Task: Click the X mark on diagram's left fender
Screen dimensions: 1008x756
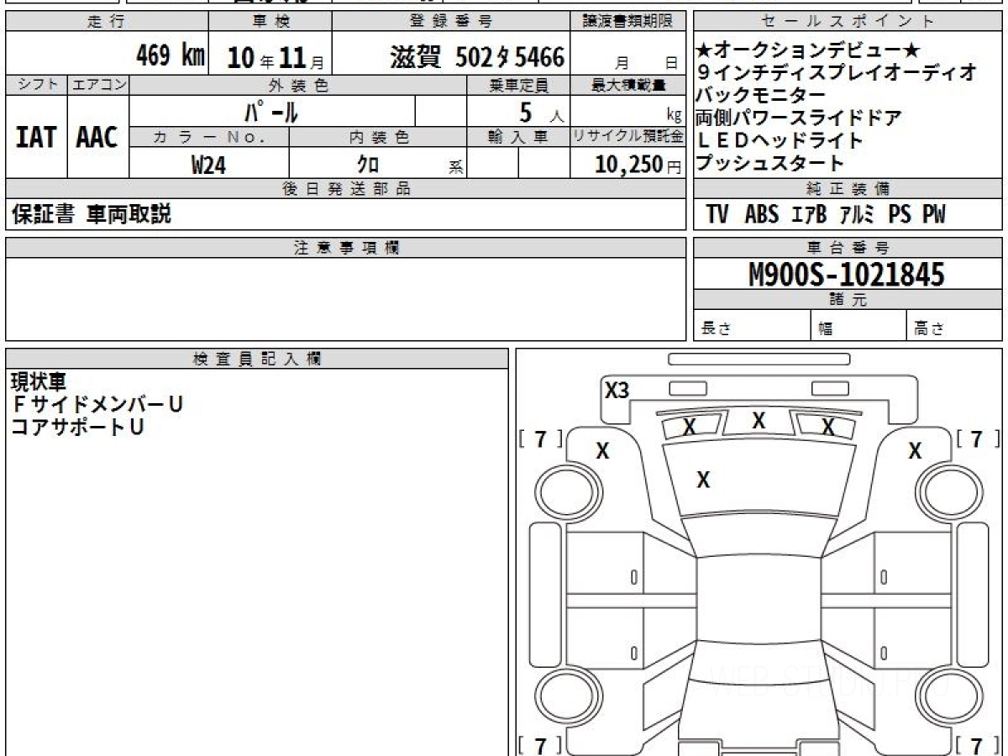Action: (x=602, y=451)
